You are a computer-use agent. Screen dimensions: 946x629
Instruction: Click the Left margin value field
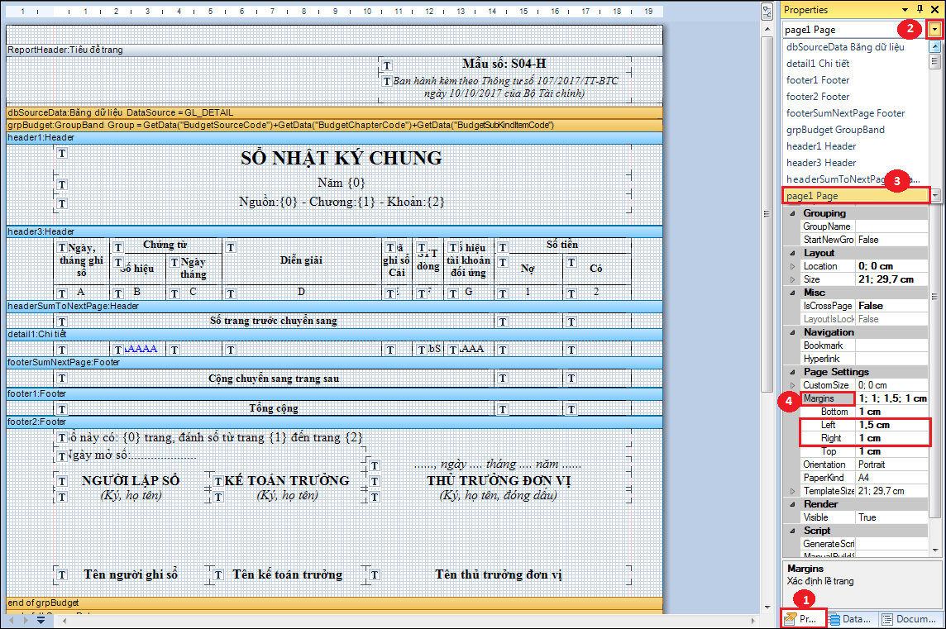(893, 425)
